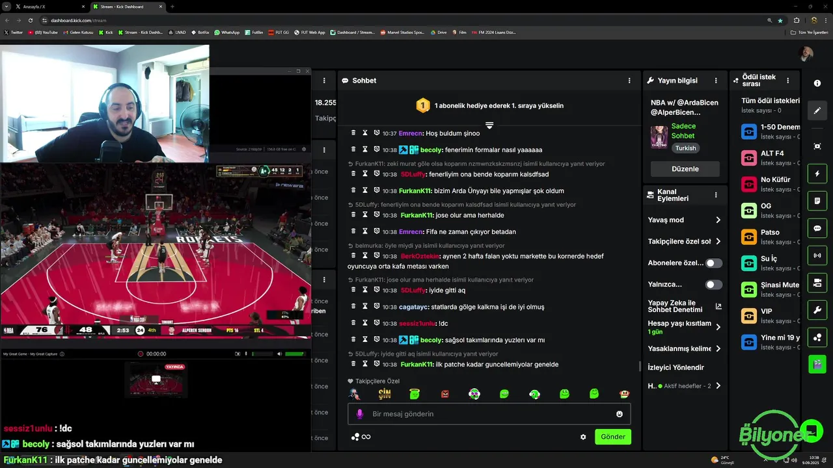
Task: Toggle the lightning bolt widget icon
Action: coord(817,174)
